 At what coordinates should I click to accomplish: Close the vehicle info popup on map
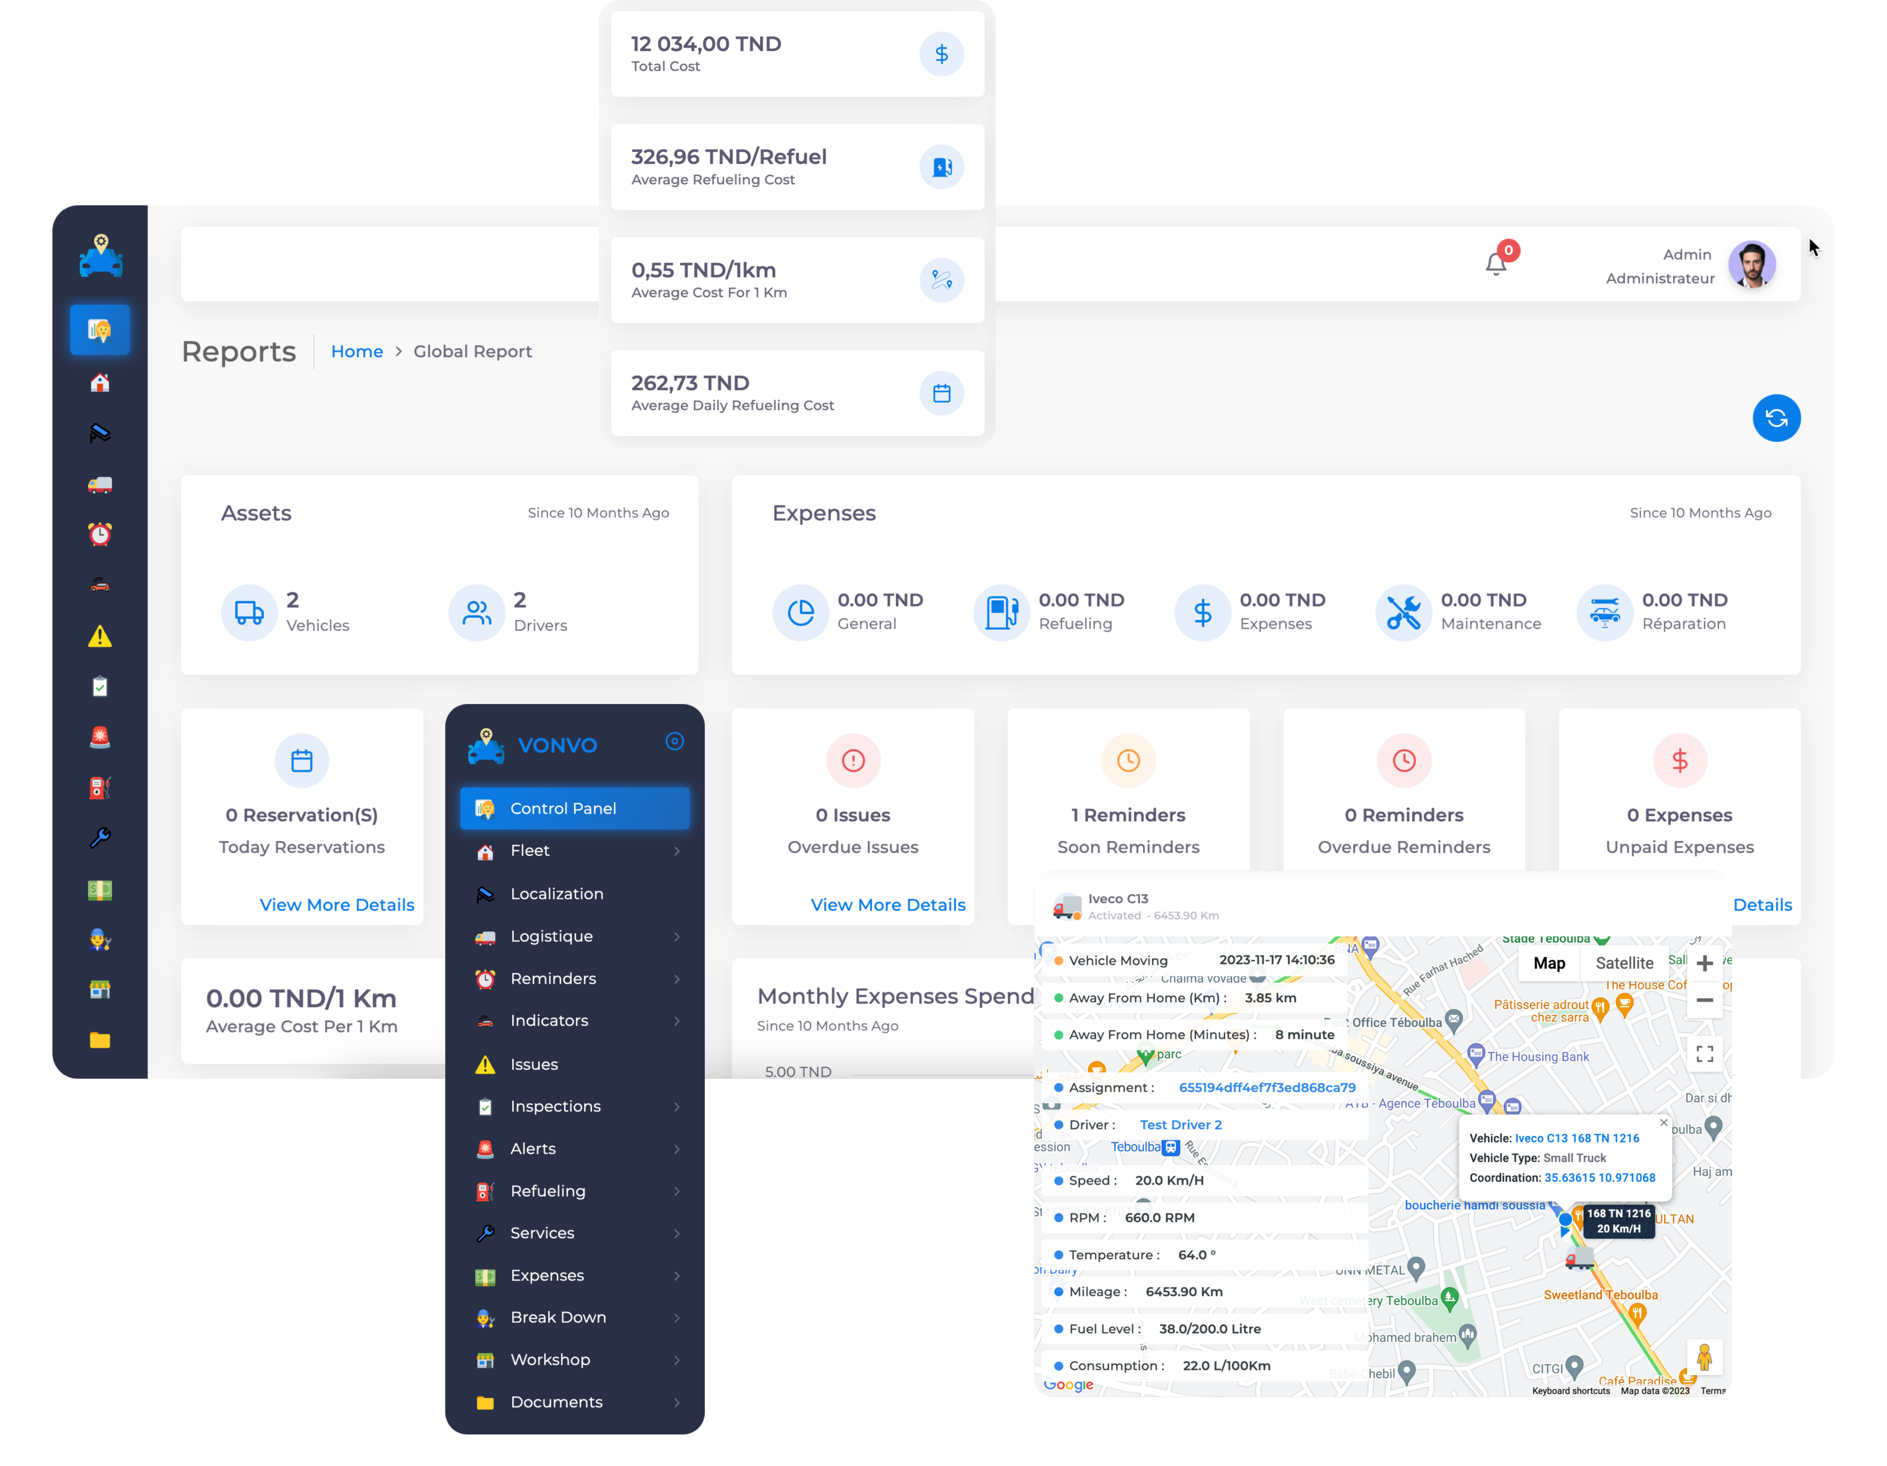(x=1663, y=1123)
